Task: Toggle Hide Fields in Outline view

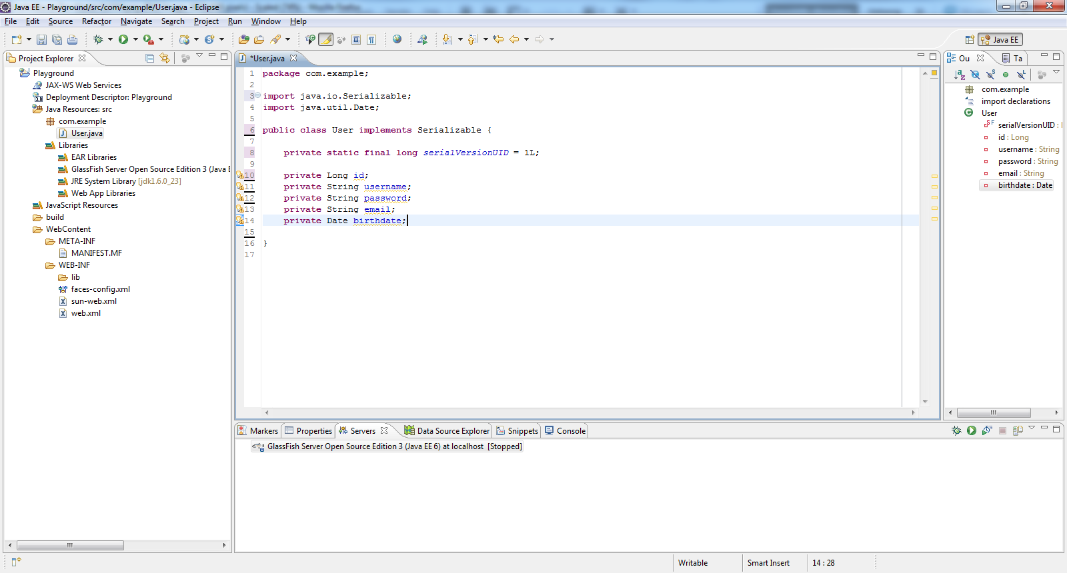Action: pyautogui.click(x=975, y=75)
